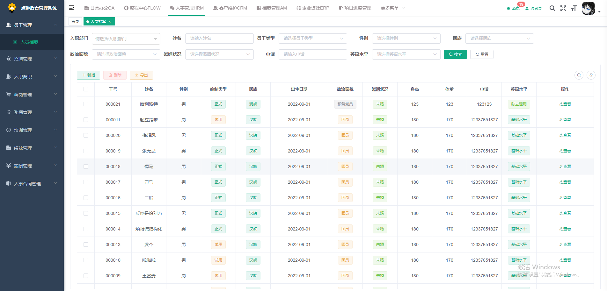Open the 通讯录 contacts icon

click(x=534, y=8)
